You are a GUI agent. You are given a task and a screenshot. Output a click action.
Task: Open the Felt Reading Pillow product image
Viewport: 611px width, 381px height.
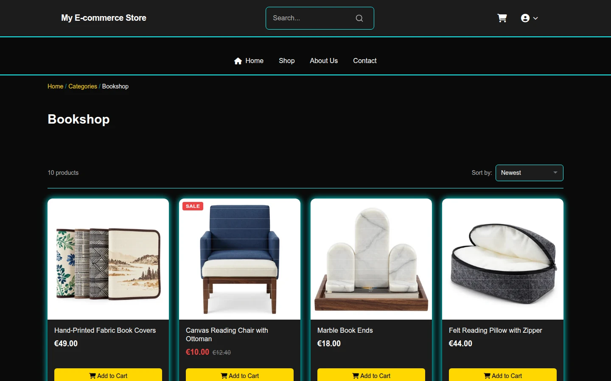503,259
